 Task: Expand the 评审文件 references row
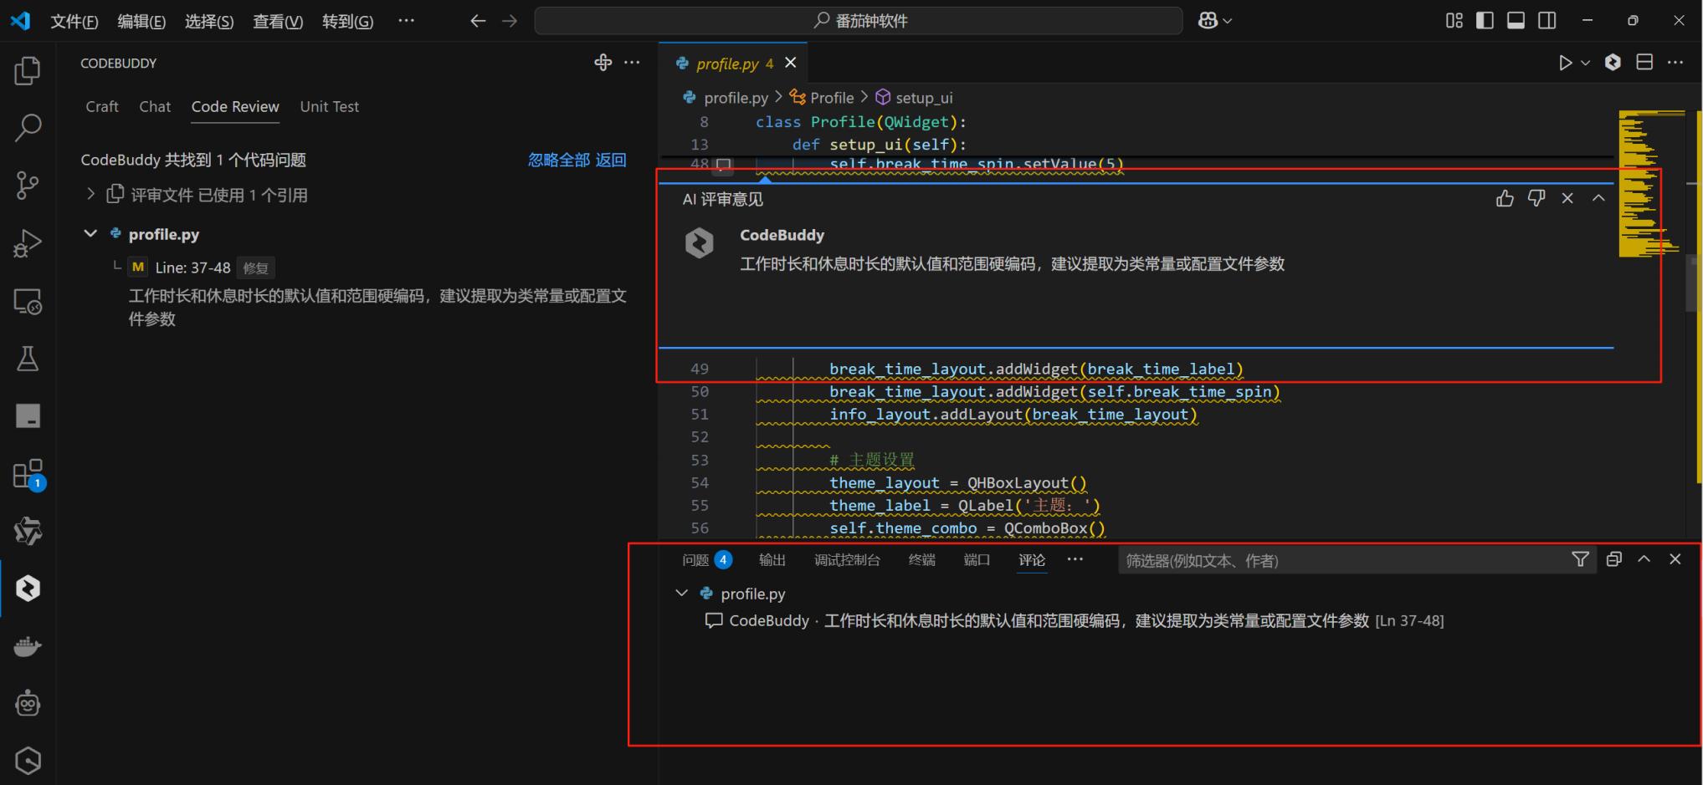click(90, 194)
